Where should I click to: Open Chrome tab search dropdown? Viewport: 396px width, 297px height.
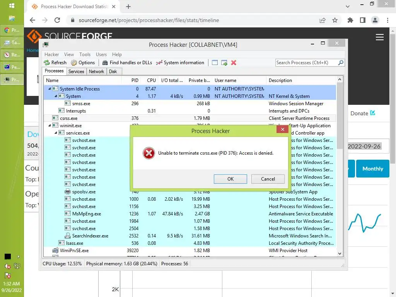coord(348,7)
